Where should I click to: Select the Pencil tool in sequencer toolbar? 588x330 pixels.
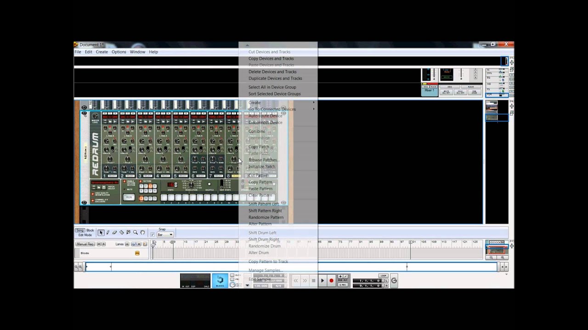click(x=108, y=233)
